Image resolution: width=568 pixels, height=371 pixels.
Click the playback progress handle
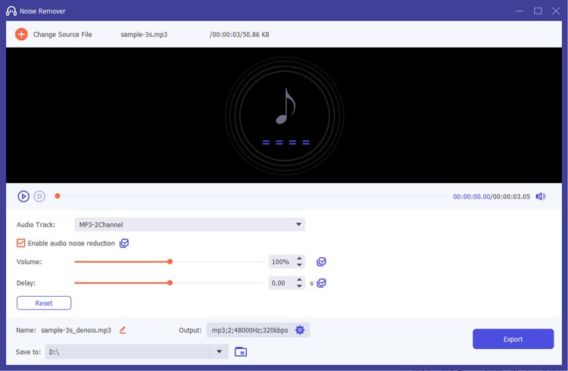tap(58, 196)
